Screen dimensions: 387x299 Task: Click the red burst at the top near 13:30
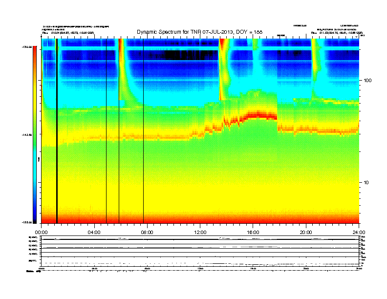(222, 43)
